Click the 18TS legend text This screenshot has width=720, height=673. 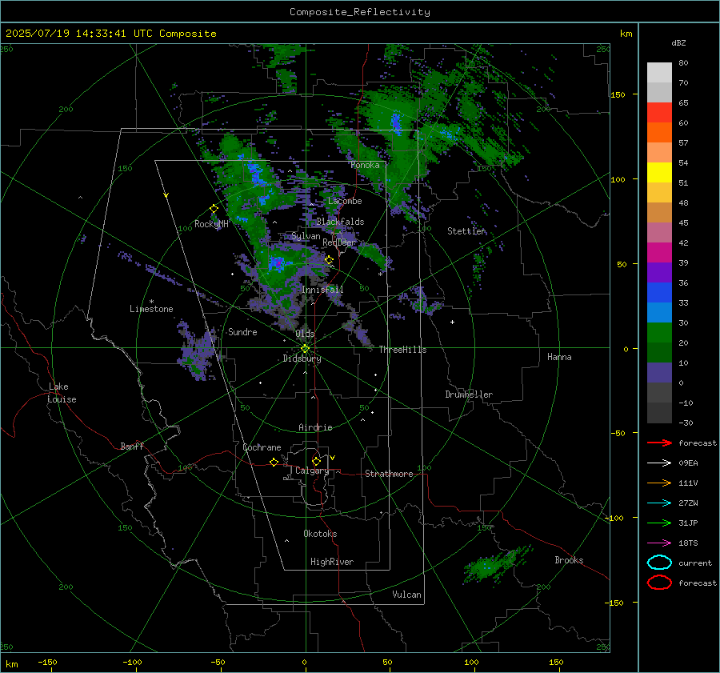tap(688, 543)
